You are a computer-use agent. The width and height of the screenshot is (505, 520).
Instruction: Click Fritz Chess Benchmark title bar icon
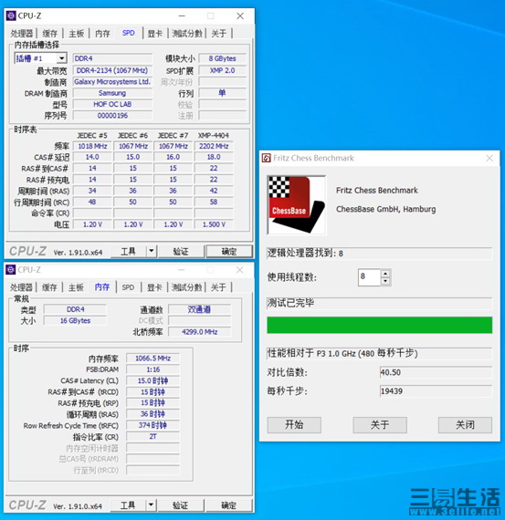pos(267,158)
